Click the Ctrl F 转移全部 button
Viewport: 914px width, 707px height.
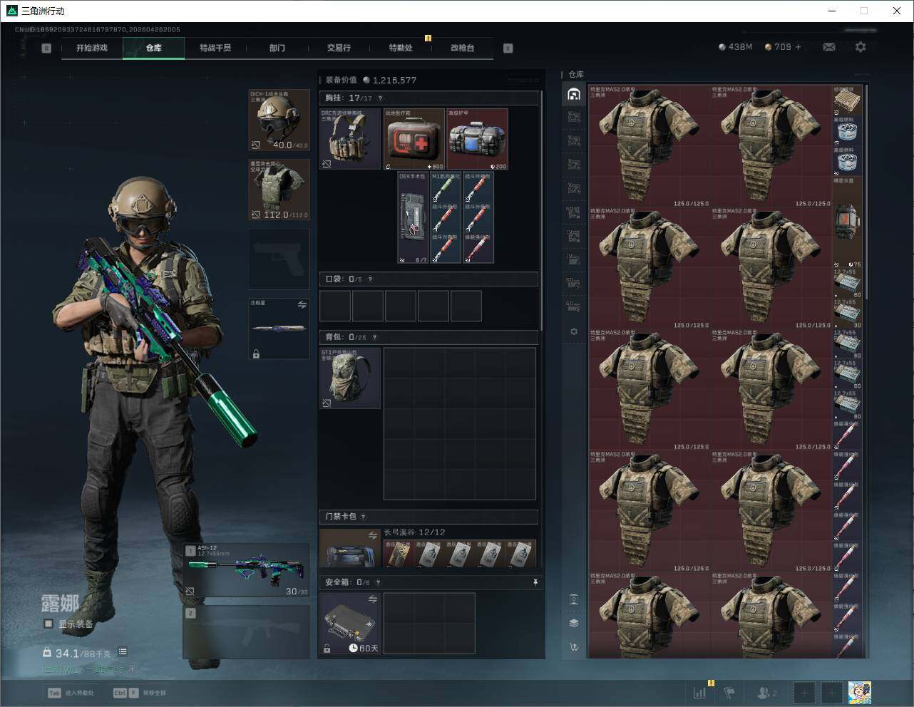point(140,693)
